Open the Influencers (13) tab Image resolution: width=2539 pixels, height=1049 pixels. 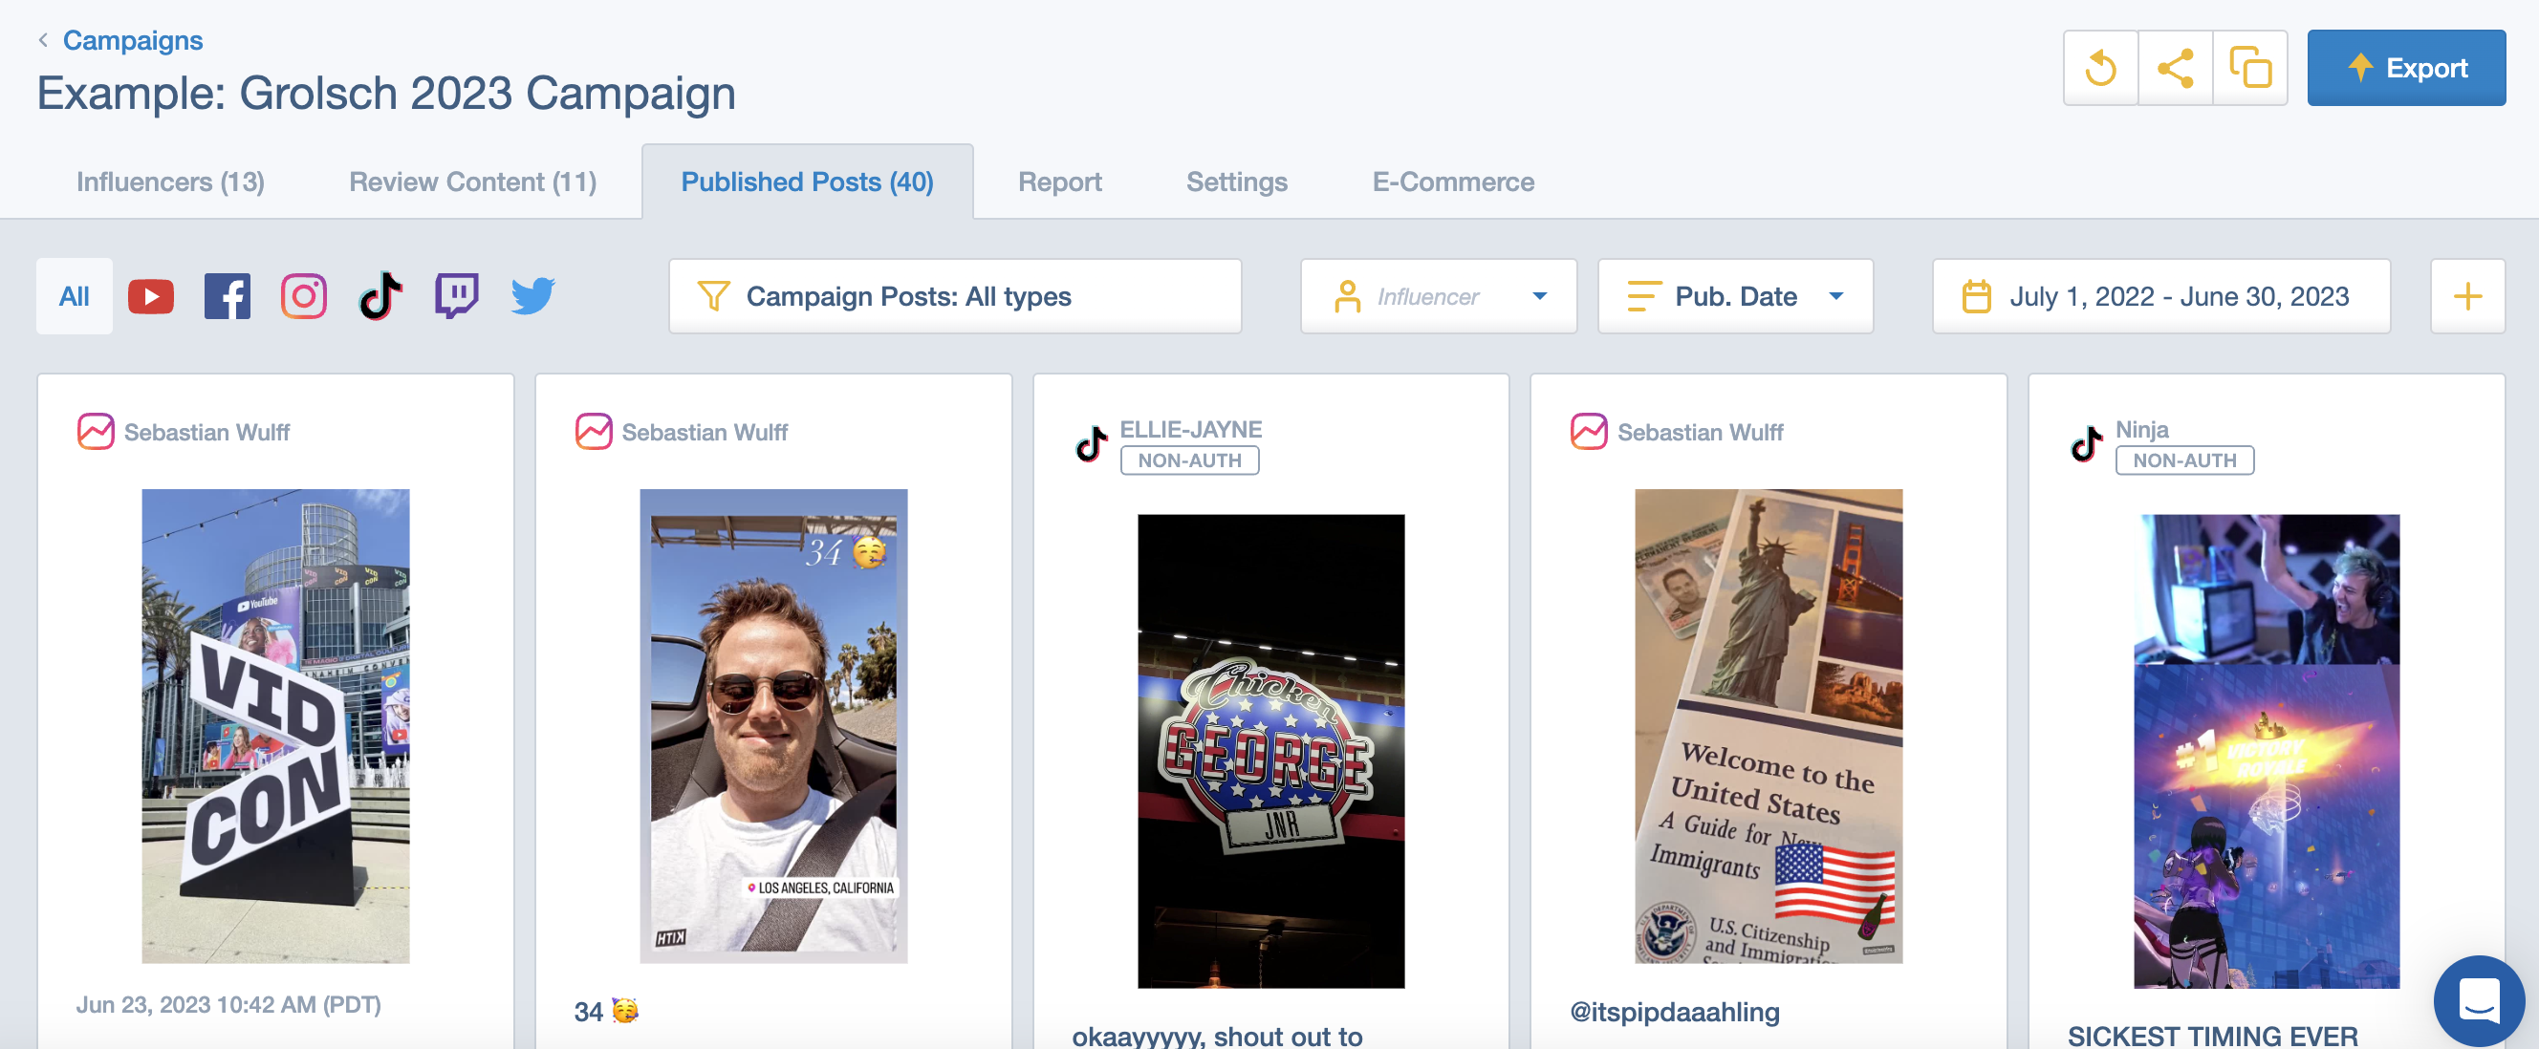click(170, 182)
